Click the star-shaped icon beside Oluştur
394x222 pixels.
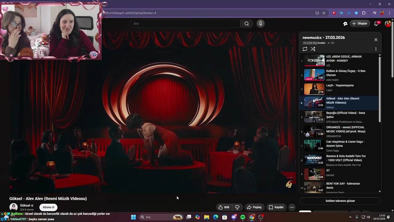(x=345, y=23)
